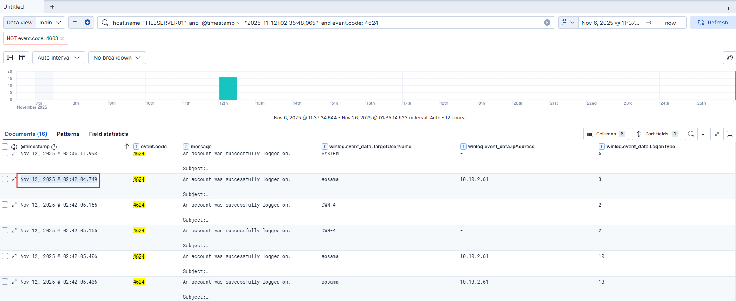Viewport: 736px width, 301px height.
Task: Switch to the Patterns tab
Action: 68,134
